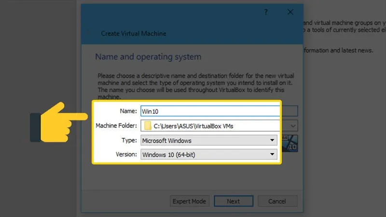The width and height of the screenshot is (386, 217).
Task: Click the Create Virtual Machine title text
Action: (133, 34)
